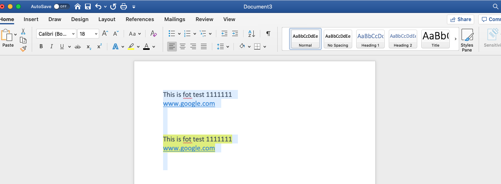
Task: Decrease paragraph indent
Action: (x=224, y=34)
